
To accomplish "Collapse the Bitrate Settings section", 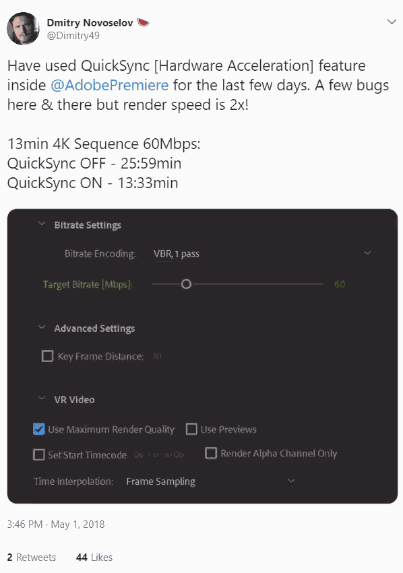I will point(42,224).
